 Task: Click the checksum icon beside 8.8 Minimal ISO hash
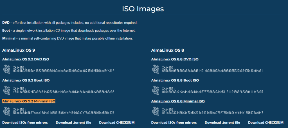point(156,111)
